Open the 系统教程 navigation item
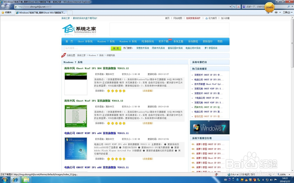Viewport: 294px width, 183px height. (193, 42)
